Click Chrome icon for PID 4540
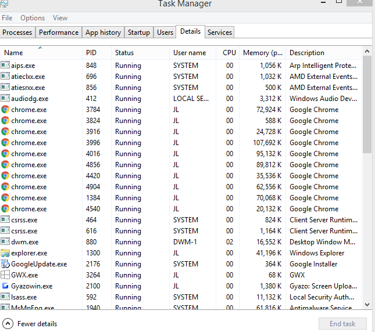Image resolution: width=375 pixels, height=332 pixels. pos(5,208)
